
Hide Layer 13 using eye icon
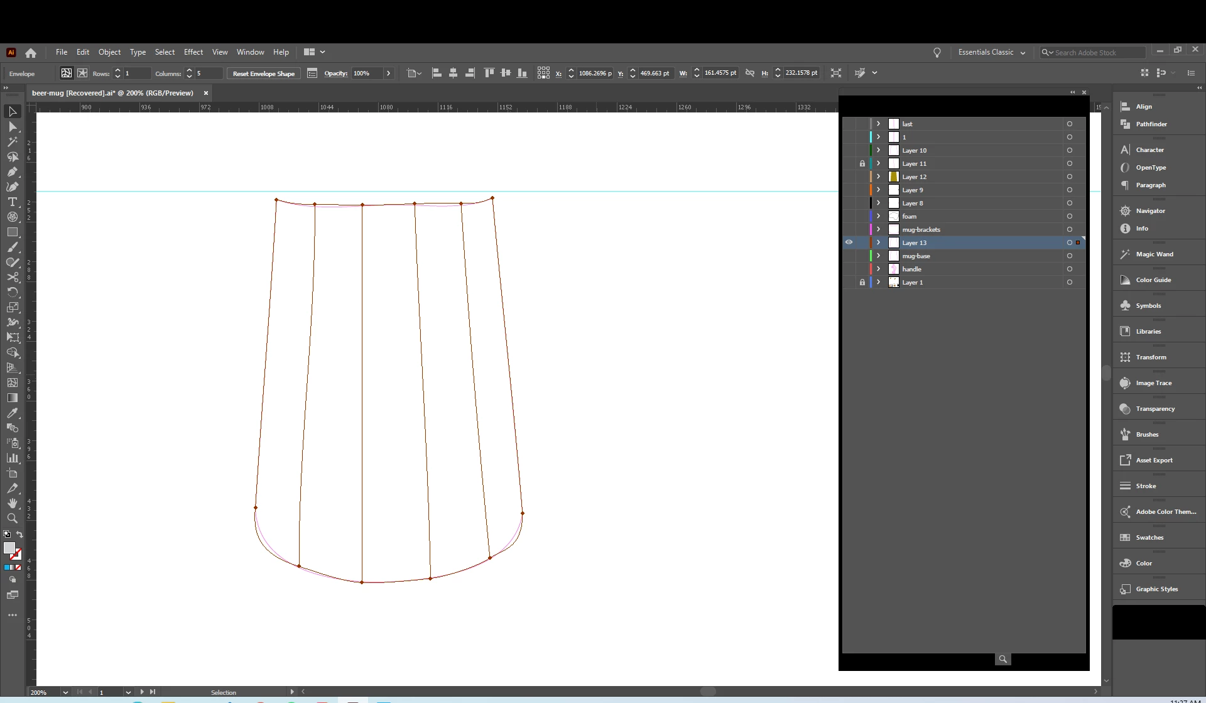pos(849,243)
